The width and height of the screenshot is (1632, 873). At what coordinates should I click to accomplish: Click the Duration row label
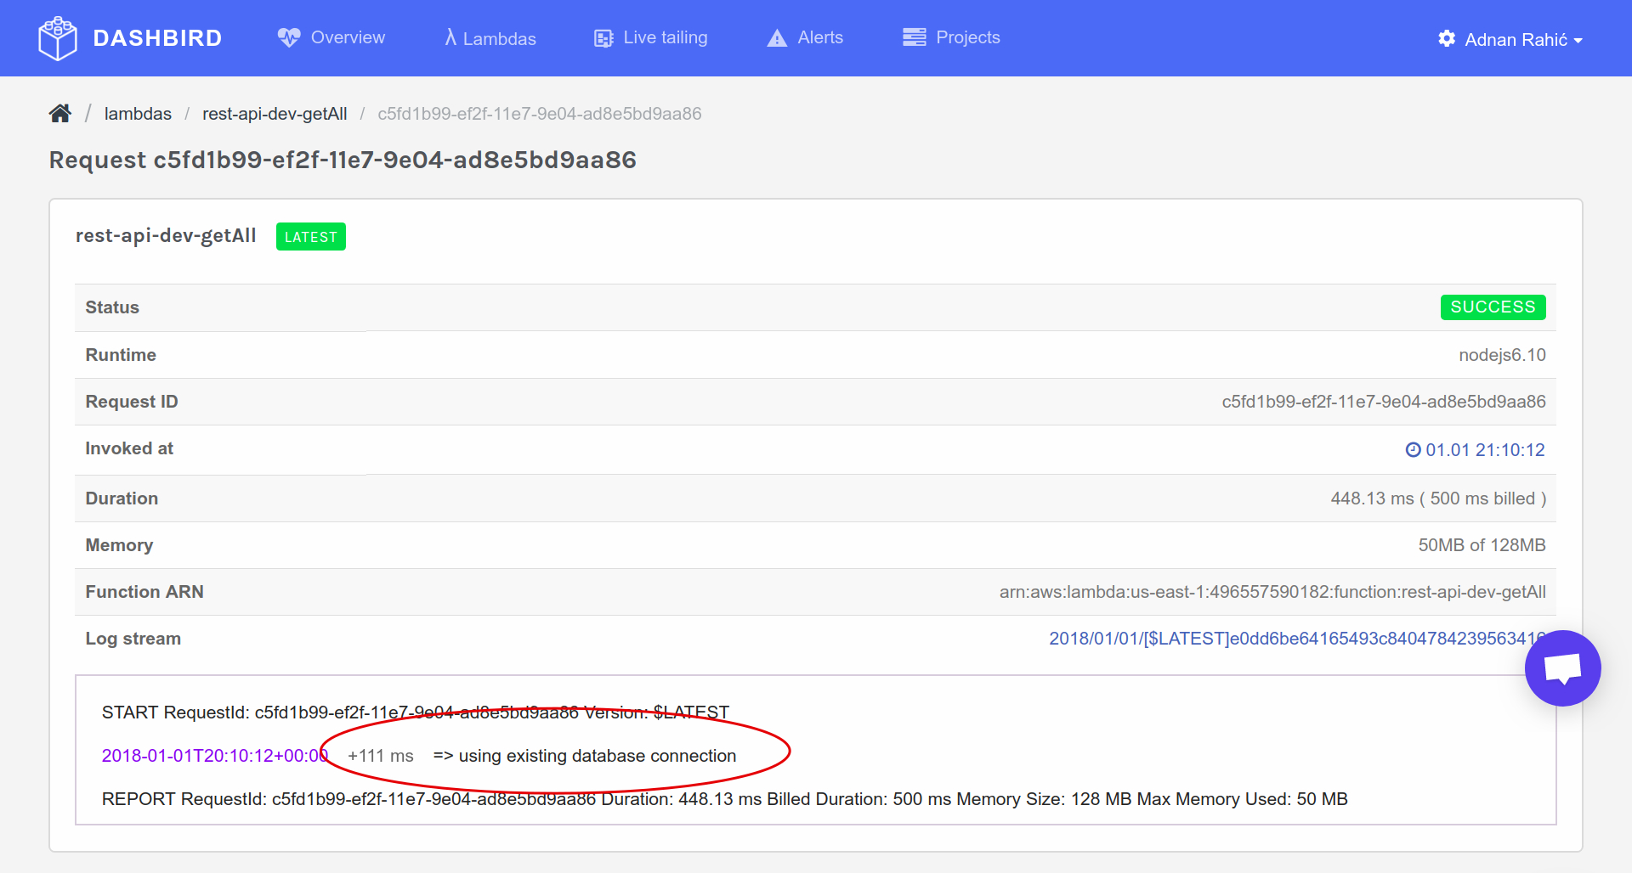(122, 498)
